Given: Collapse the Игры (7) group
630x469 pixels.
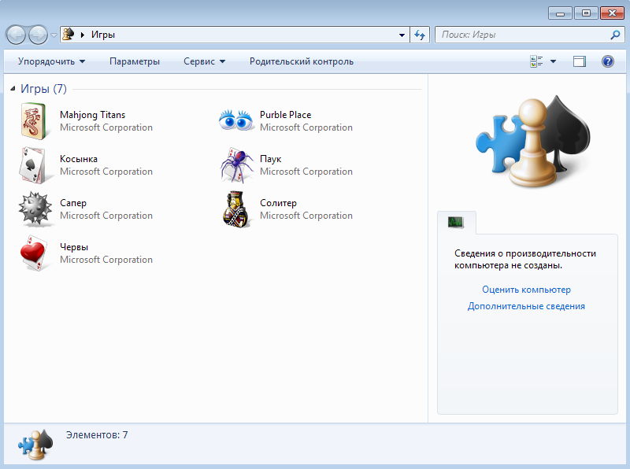Looking at the screenshot, I should tap(13, 89).
